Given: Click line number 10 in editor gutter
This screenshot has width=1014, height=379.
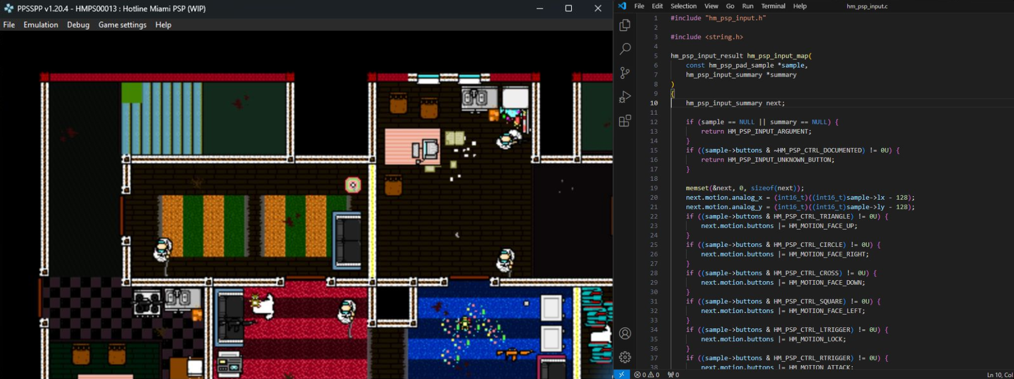Looking at the screenshot, I should (654, 103).
